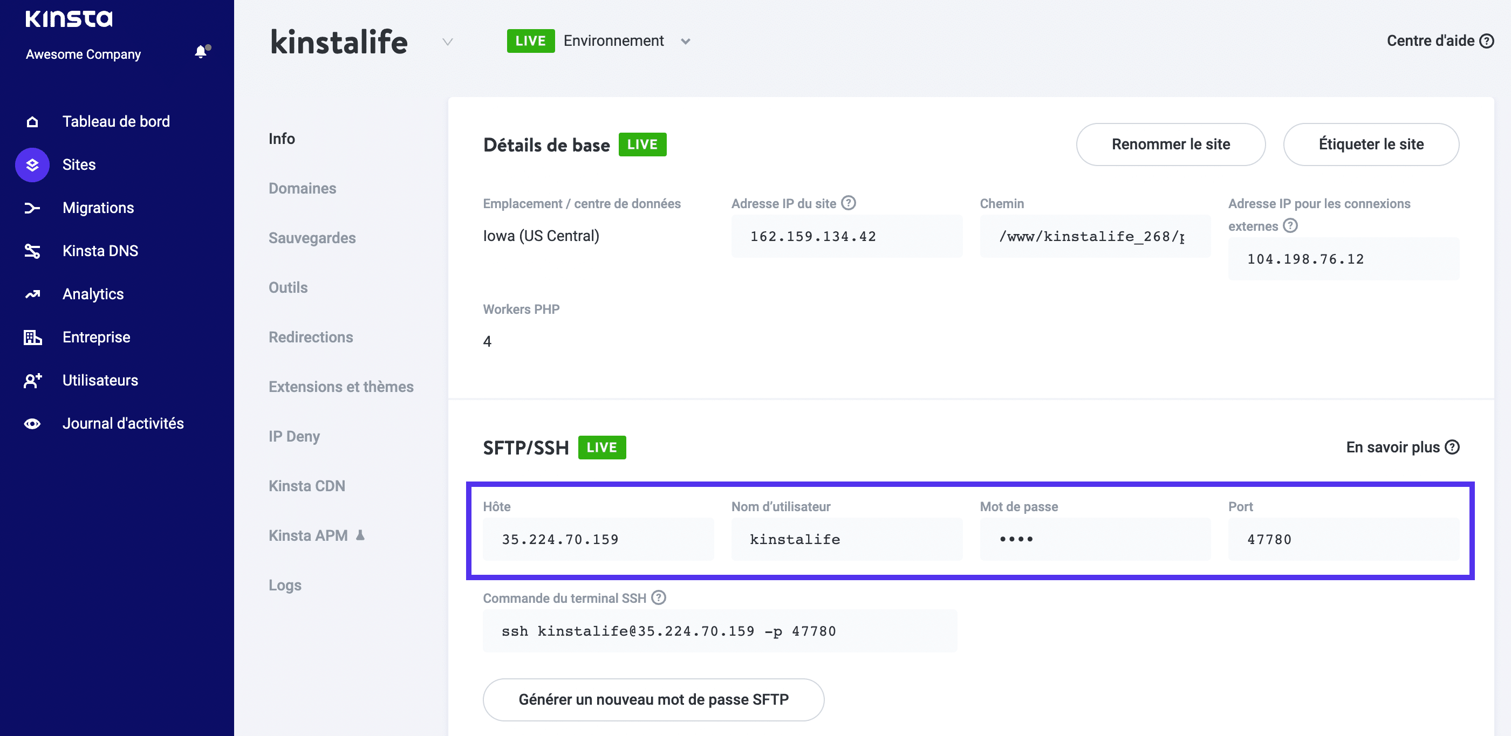
Task: Click help icon beside connexions externes label
Action: (x=1290, y=225)
